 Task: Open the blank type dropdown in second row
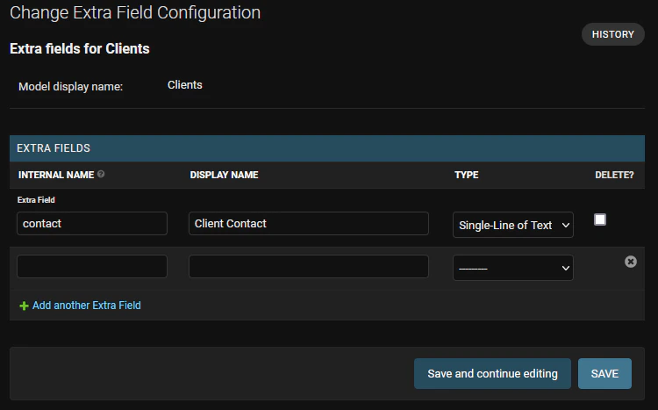[x=513, y=268]
